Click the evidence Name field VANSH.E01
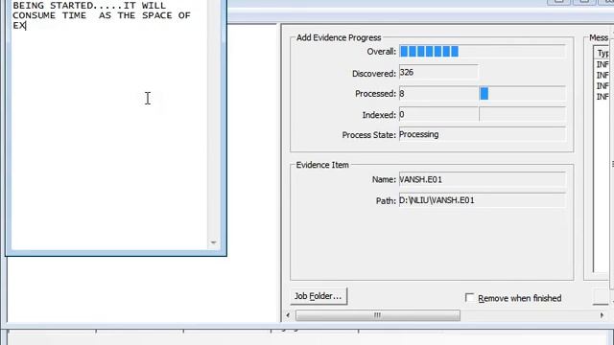Image resolution: width=614 pixels, height=345 pixels. (482, 179)
